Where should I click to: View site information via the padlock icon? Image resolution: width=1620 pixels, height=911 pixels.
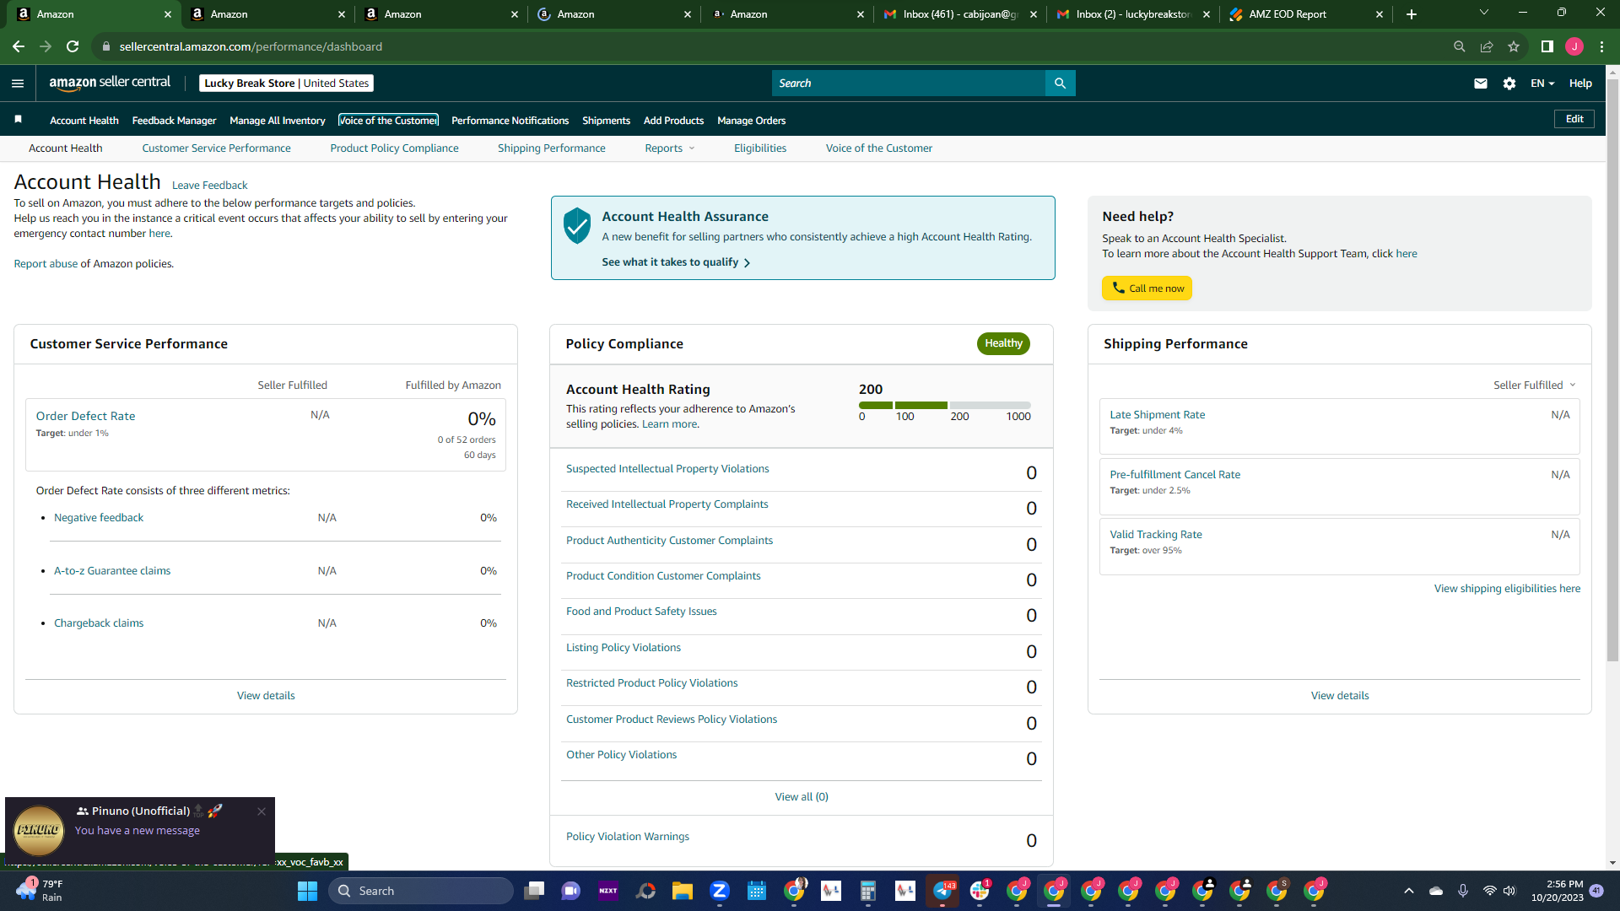coord(106,46)
